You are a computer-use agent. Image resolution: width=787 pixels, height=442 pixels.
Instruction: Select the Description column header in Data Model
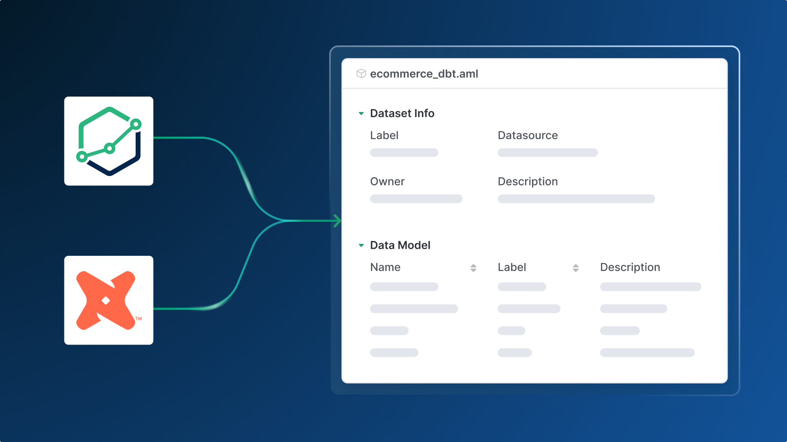630,267
